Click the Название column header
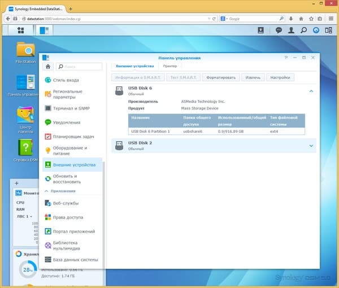 [141, 118]
